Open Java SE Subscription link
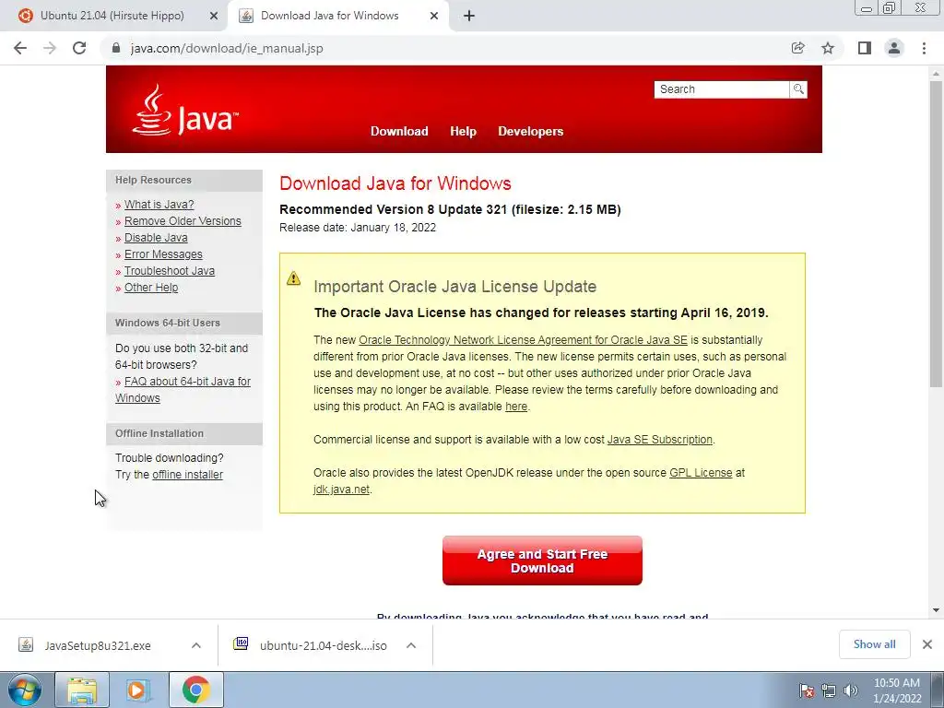Viewport: 944px width, 708px height. pos(659,440)
